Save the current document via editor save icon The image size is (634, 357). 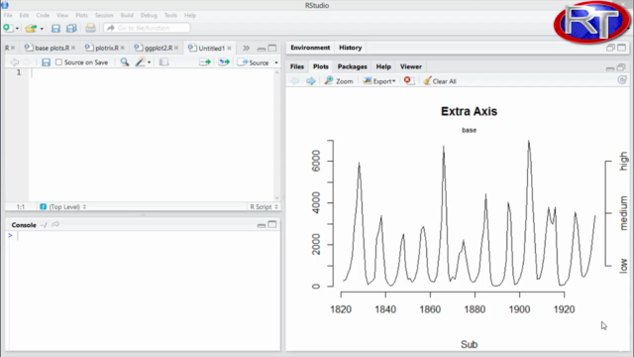[47, 62]
